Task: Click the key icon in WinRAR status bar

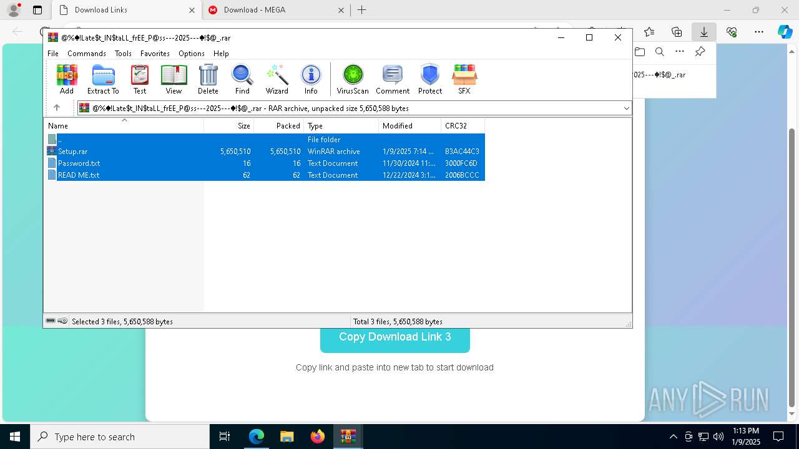Action: point(62,321)
